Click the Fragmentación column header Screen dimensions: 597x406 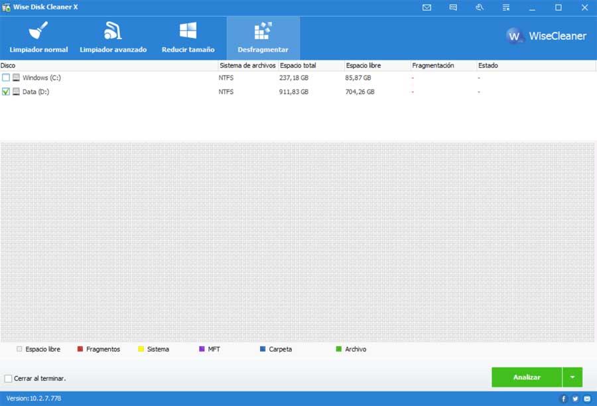click(444, 66)
